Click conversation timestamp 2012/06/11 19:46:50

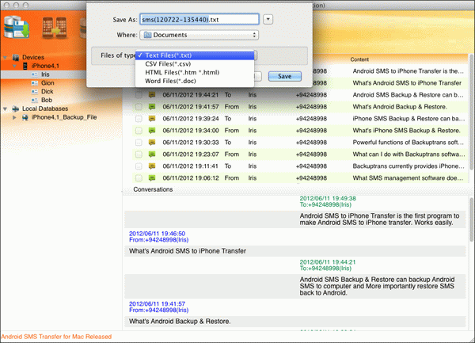tap(157, 234)
